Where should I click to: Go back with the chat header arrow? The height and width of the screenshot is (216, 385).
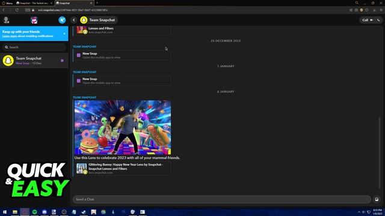(x=74, y=20)
